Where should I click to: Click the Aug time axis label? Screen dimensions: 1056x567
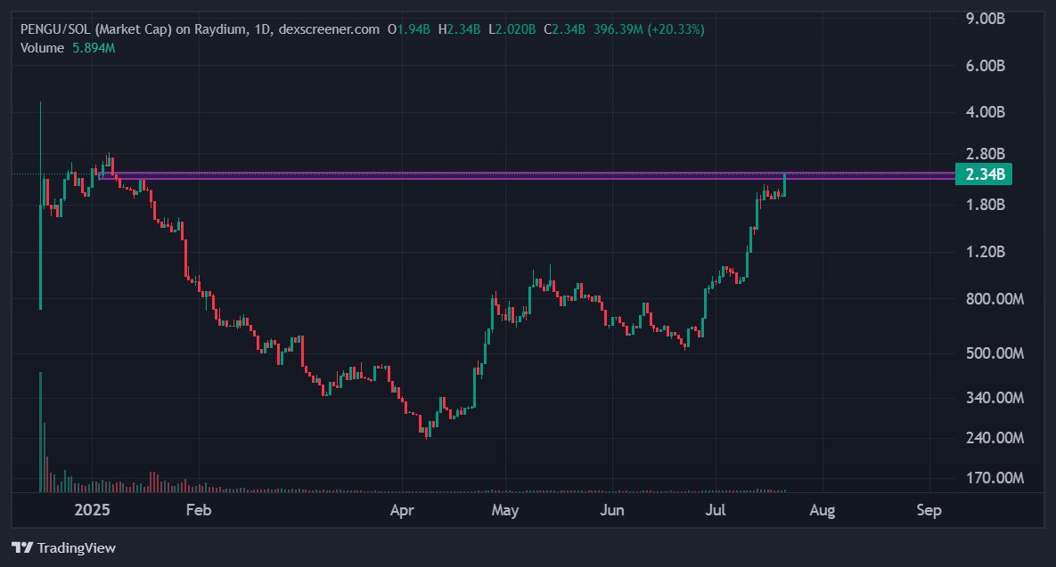[823, 511]
